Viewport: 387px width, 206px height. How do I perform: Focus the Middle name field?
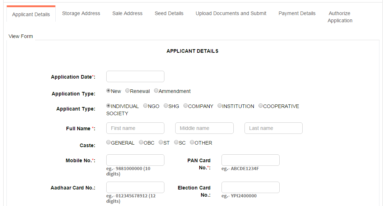point(204,128)
